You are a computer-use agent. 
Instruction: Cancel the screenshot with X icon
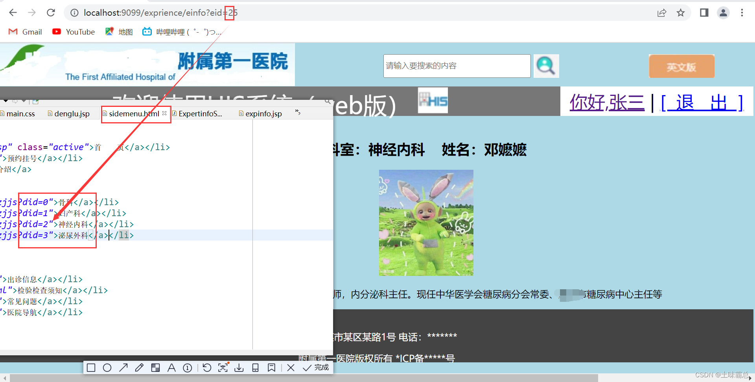tap(291, 368)
